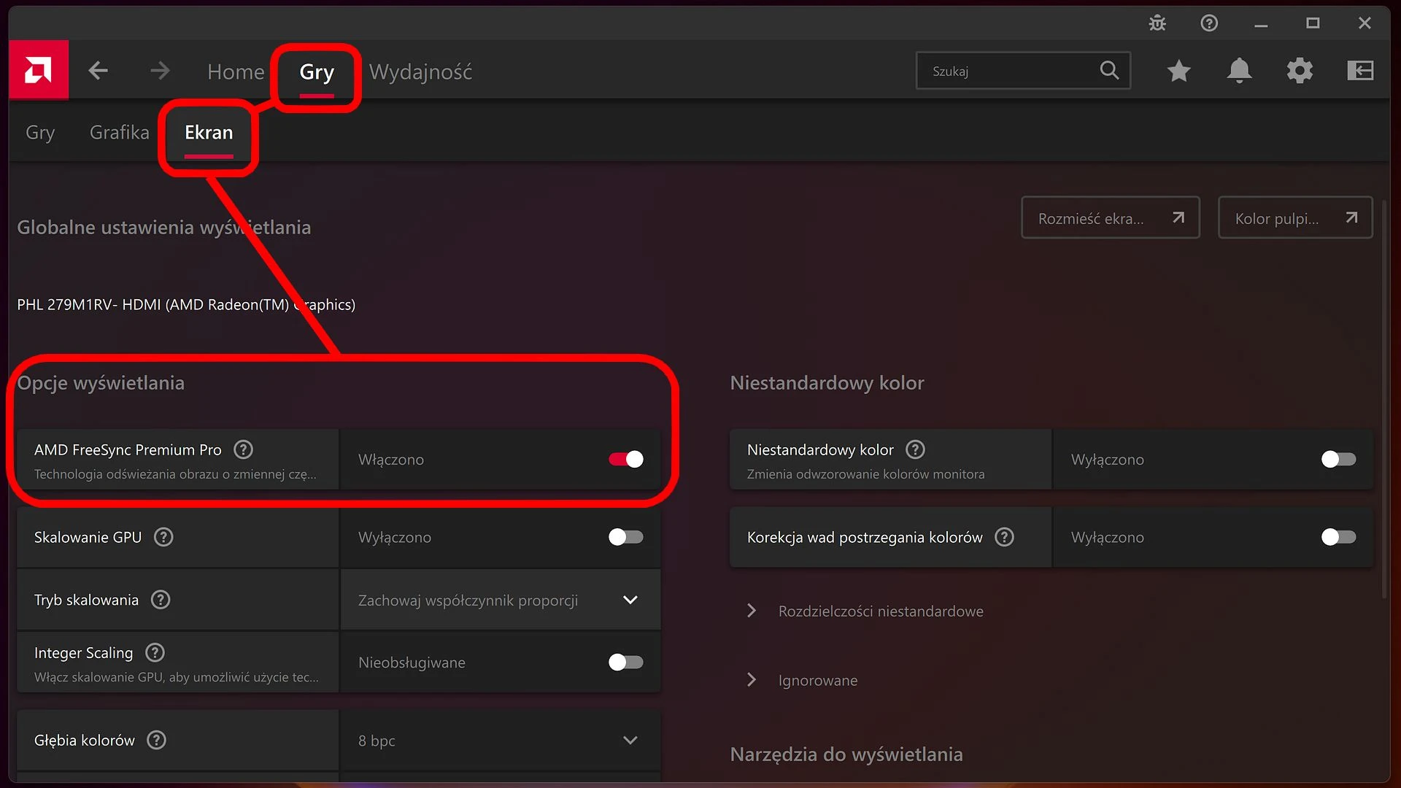Go forward with the right arrow
This screenshot has width=1401, height=788.
160,71
